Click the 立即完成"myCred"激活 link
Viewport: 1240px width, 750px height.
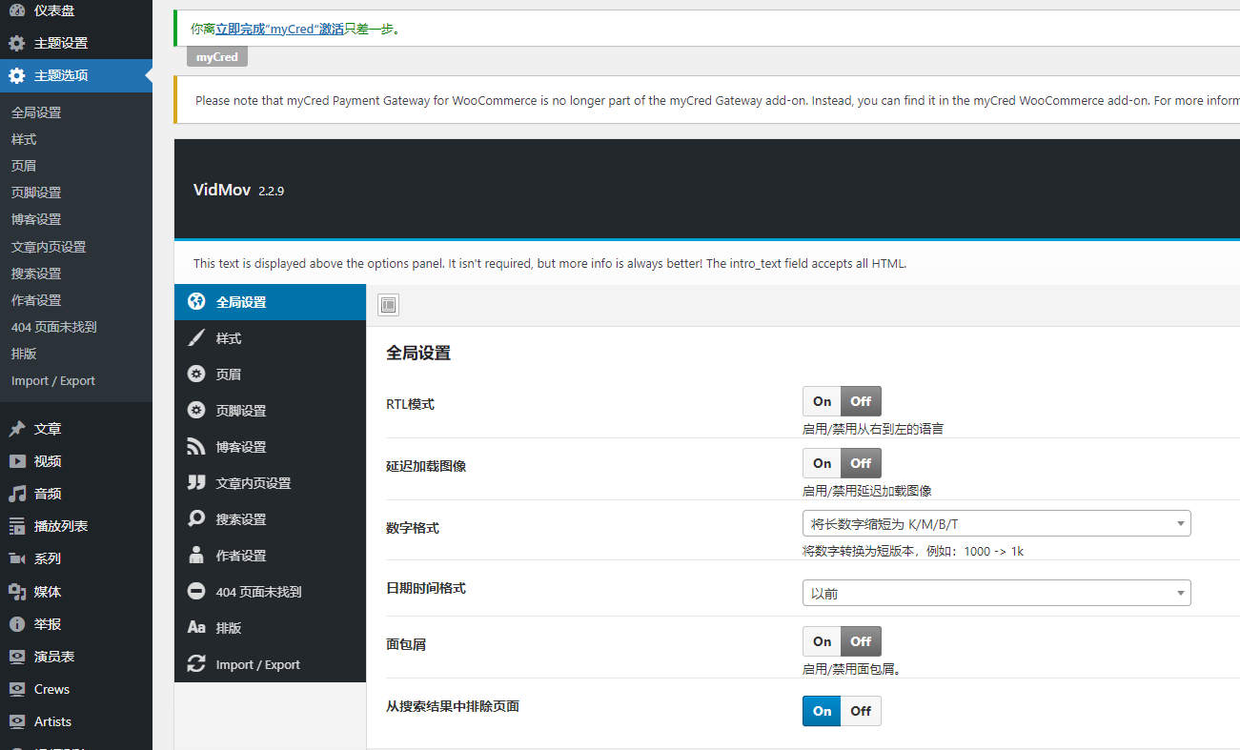click(280, 29)
